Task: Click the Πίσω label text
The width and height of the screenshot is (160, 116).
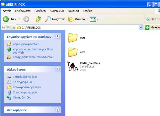Action: point(13,19)
